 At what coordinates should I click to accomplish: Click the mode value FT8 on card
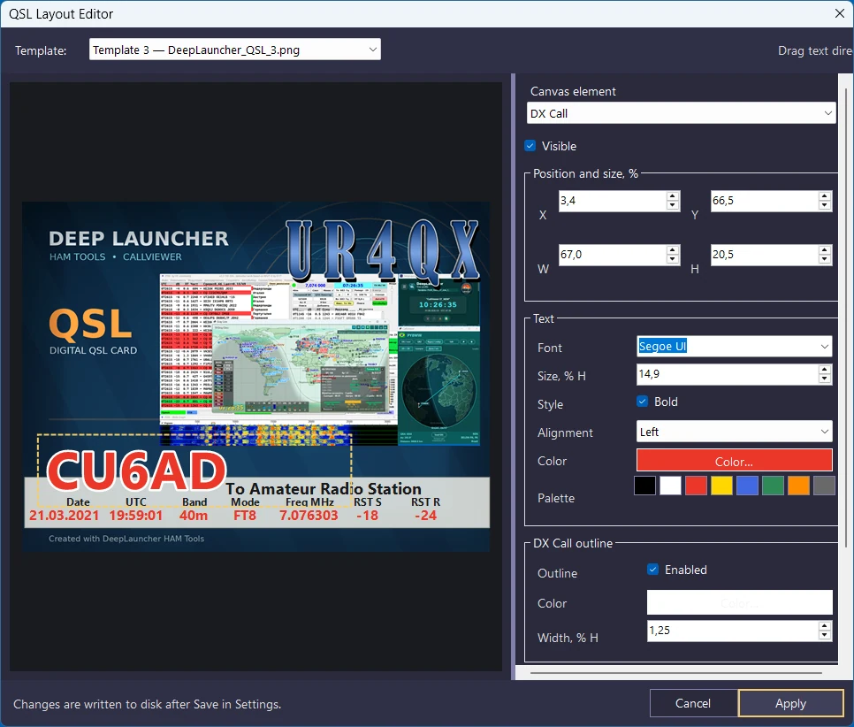coord(245,516)
